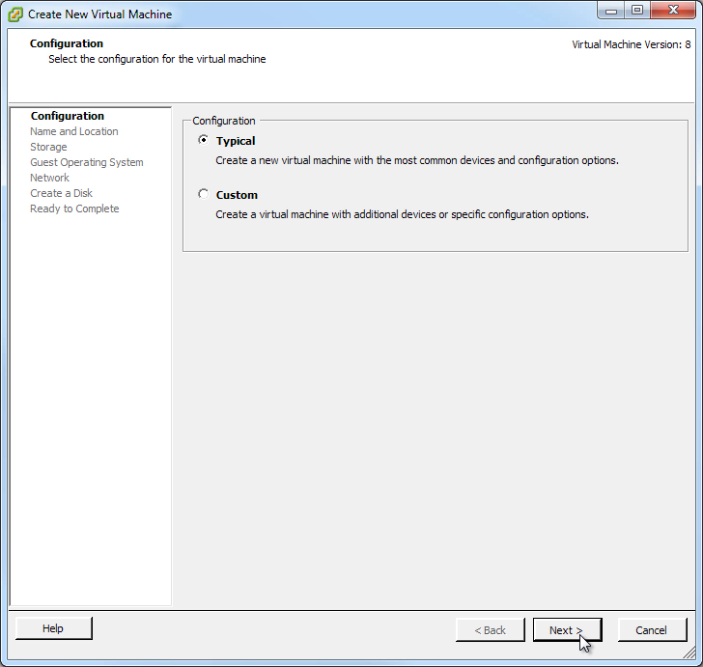Select the Create a Disk step
The height and width of the screenshot is (667, 703).
tap(61, 193)
